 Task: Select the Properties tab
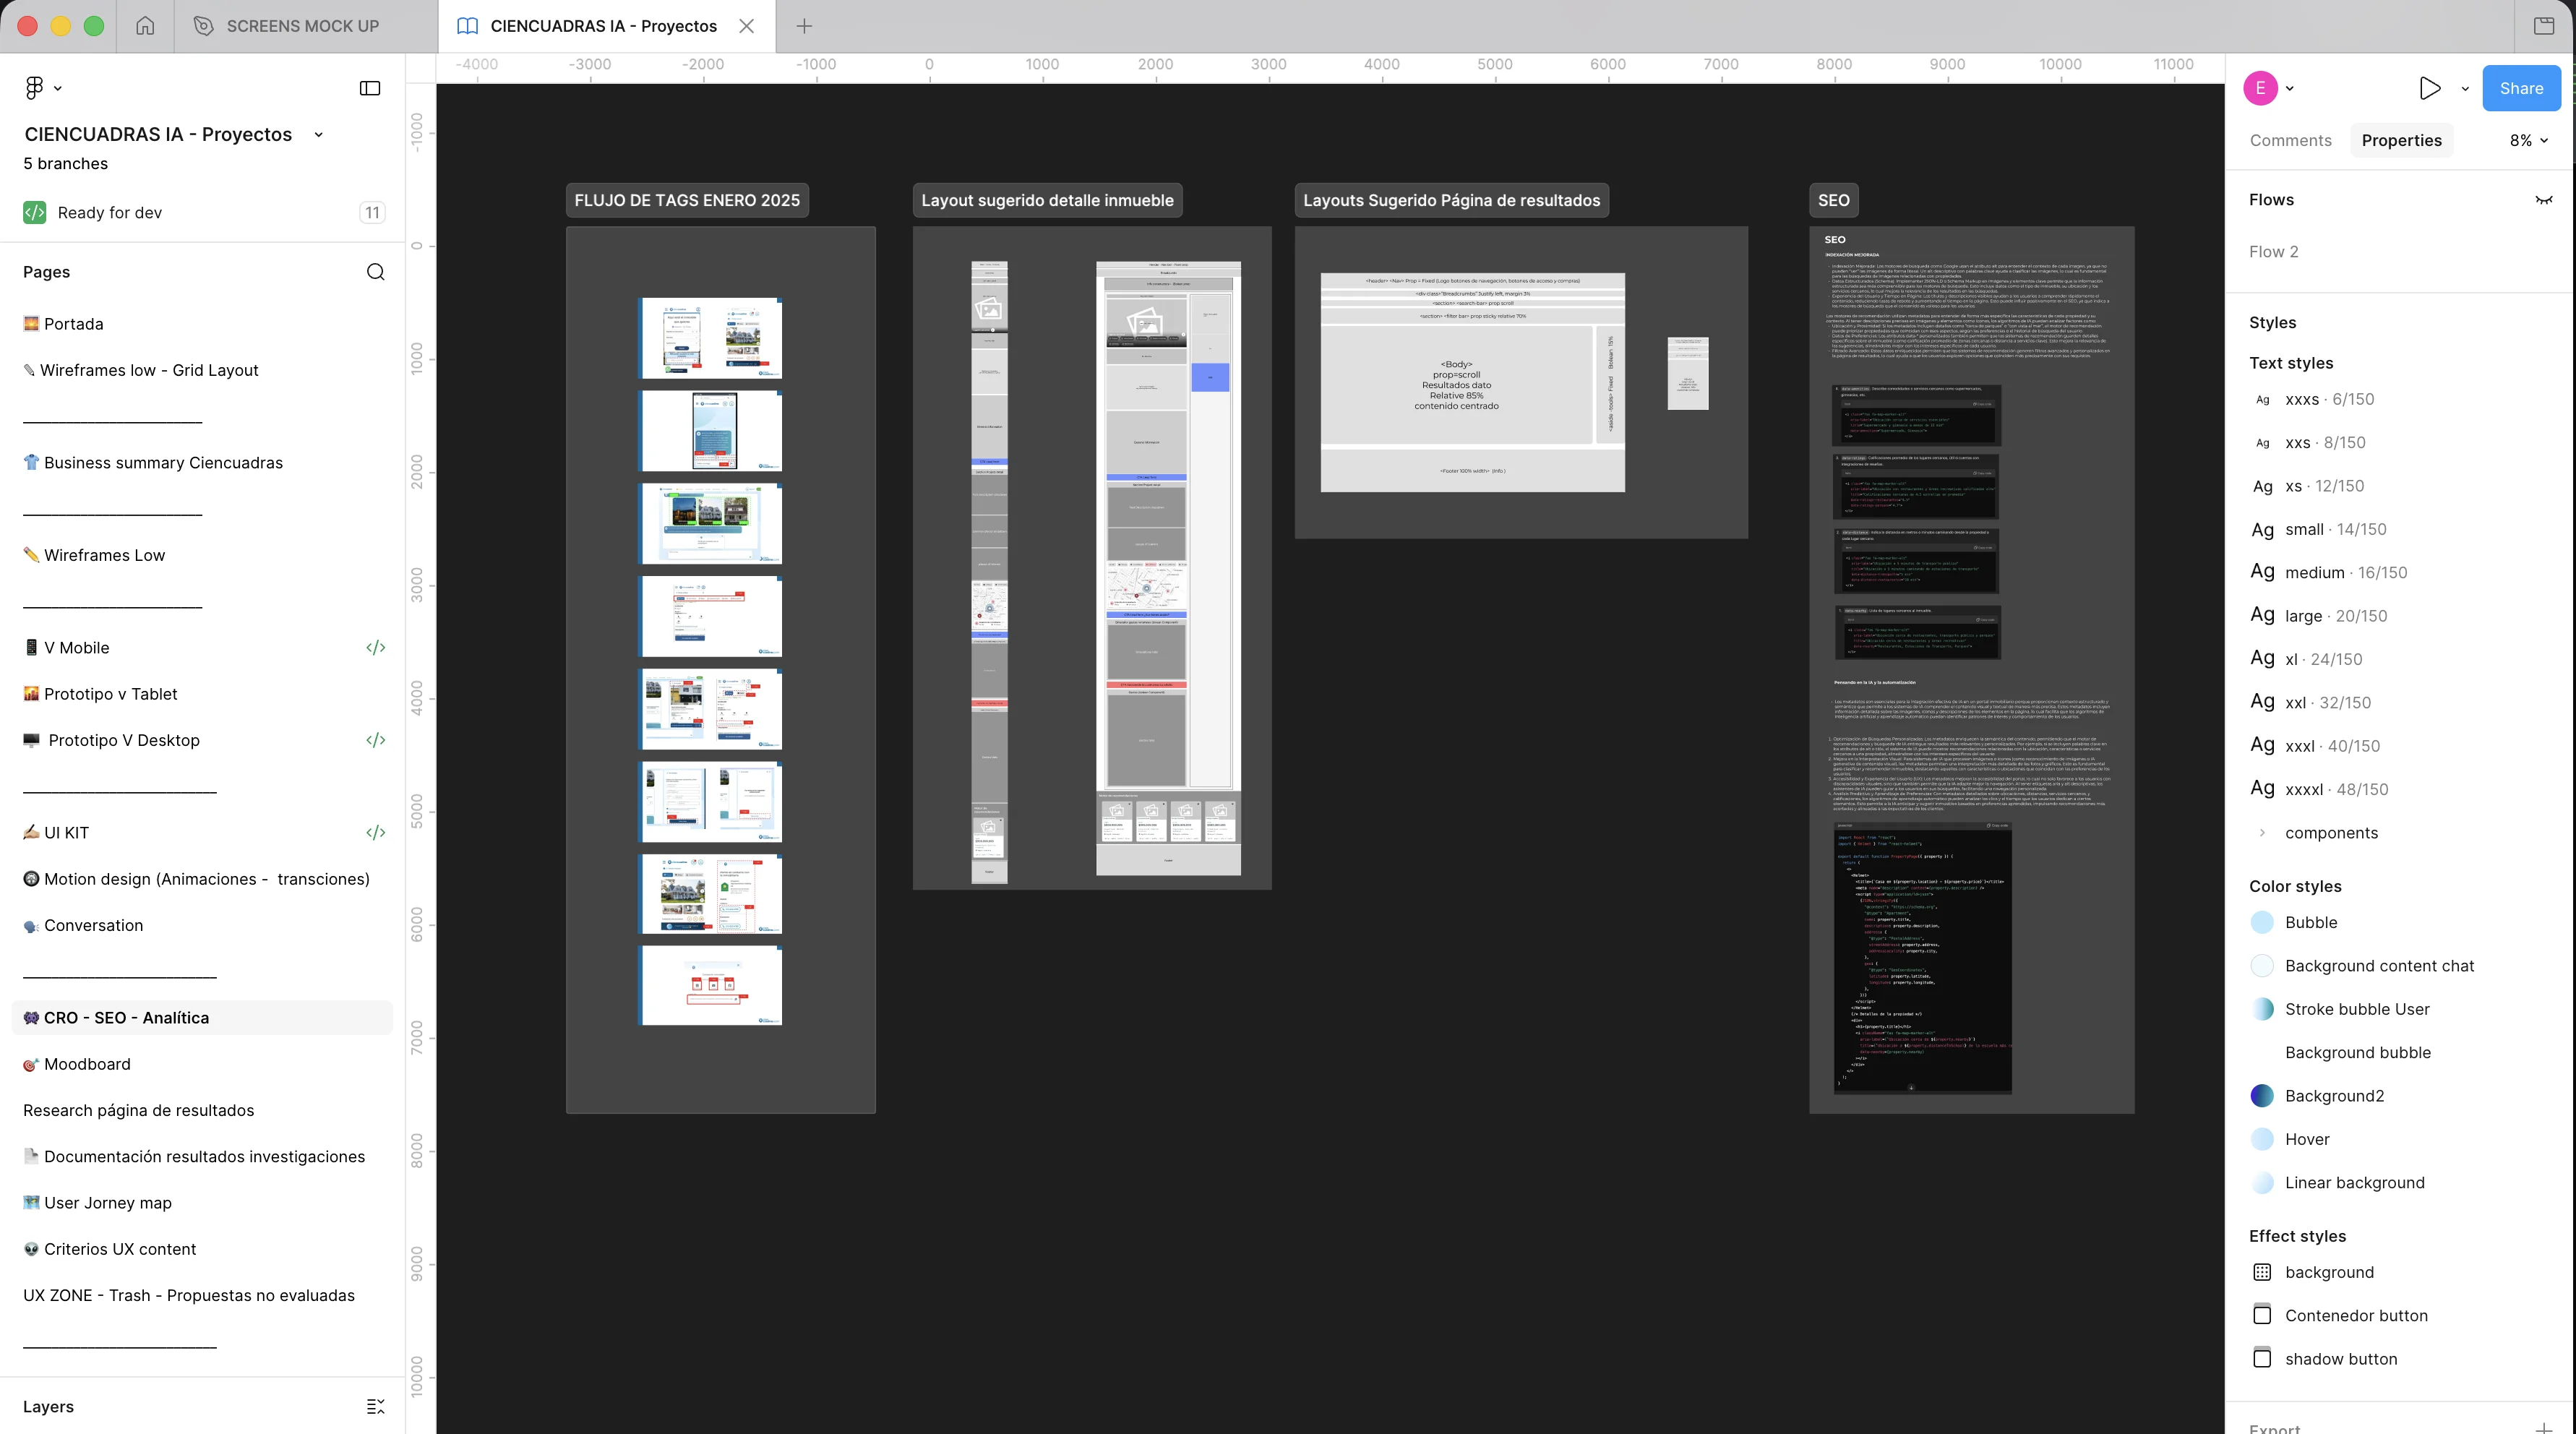click(2401, 141)
